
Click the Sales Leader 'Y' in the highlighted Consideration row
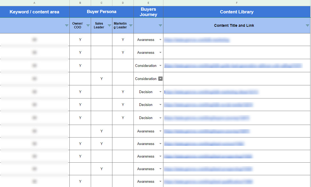point(101,79)
